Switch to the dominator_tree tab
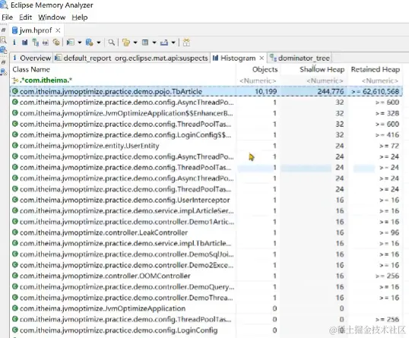Screen dimensions: 409x338 click(x=300, y=58)
